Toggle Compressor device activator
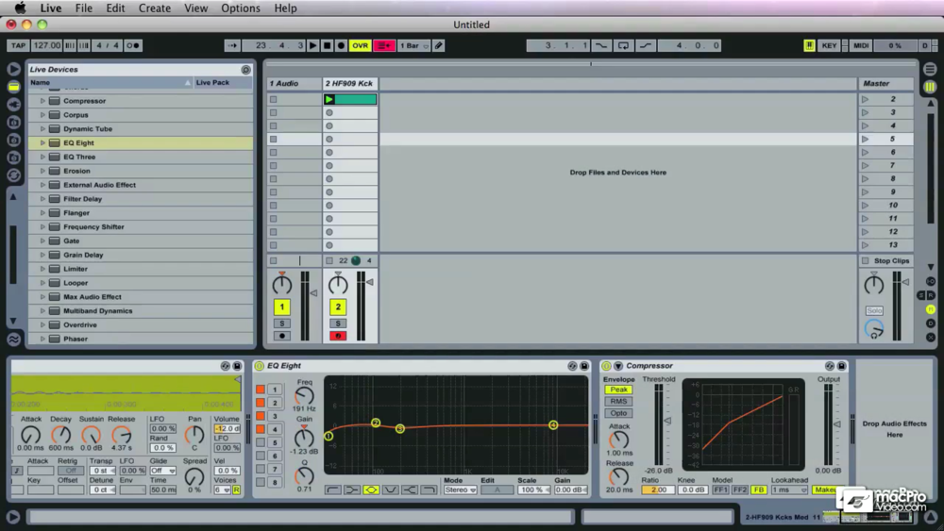This screenshot has height=531, width=944. 606,366
